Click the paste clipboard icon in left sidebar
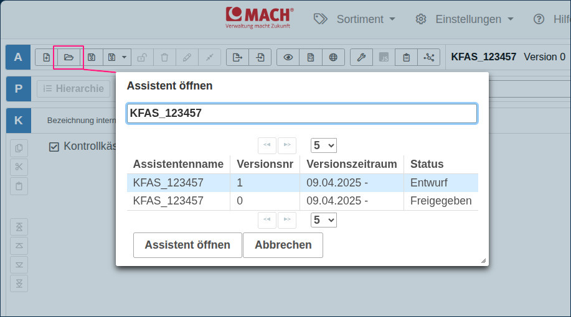 (19, 186)
